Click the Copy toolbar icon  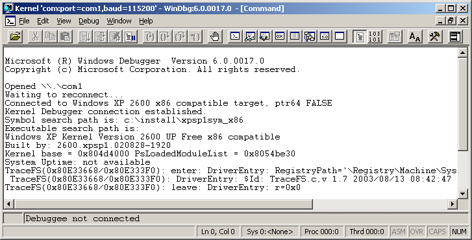(x=50, y=36)
